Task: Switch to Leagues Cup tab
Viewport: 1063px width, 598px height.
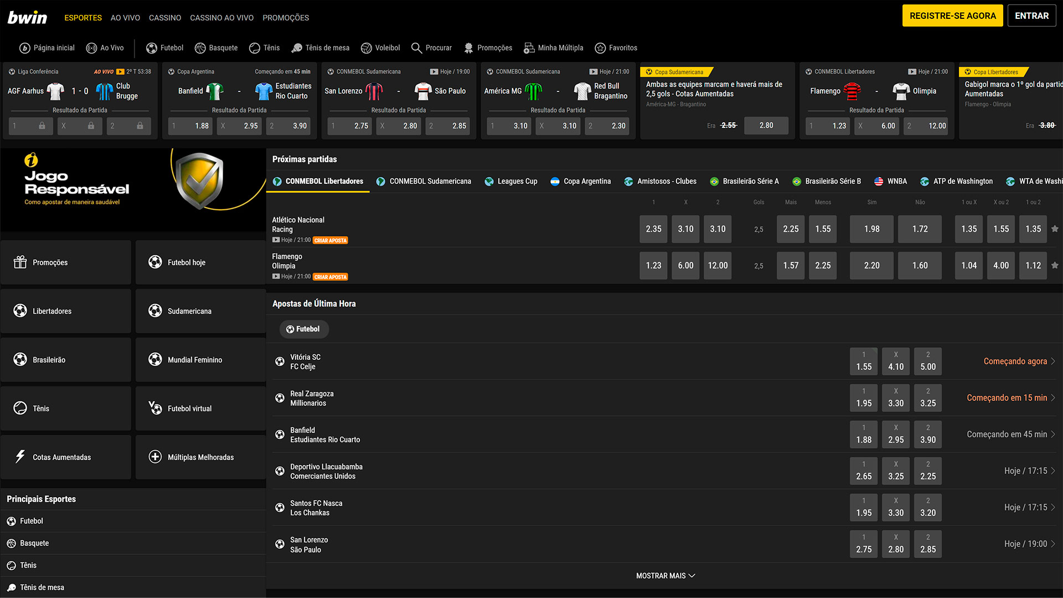Action: (510, 181)
